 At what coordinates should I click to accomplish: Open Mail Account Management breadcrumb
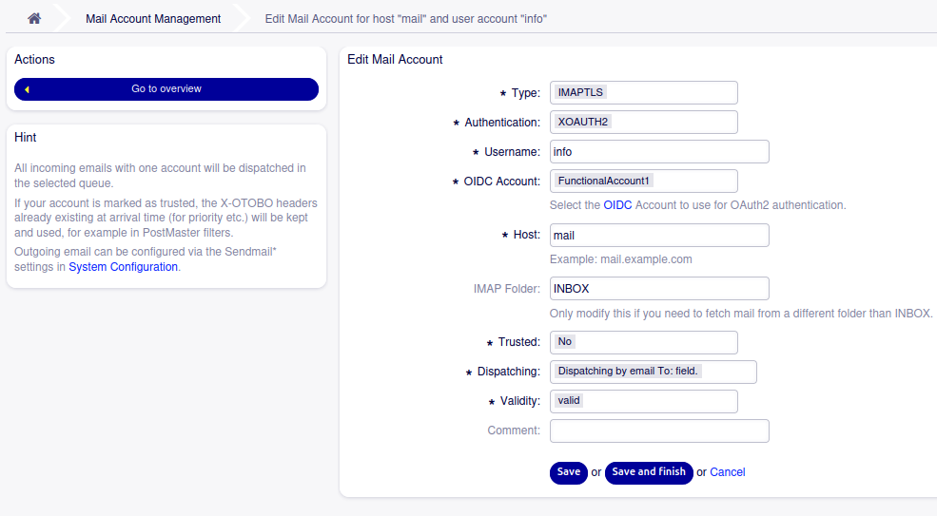(153, 18)
